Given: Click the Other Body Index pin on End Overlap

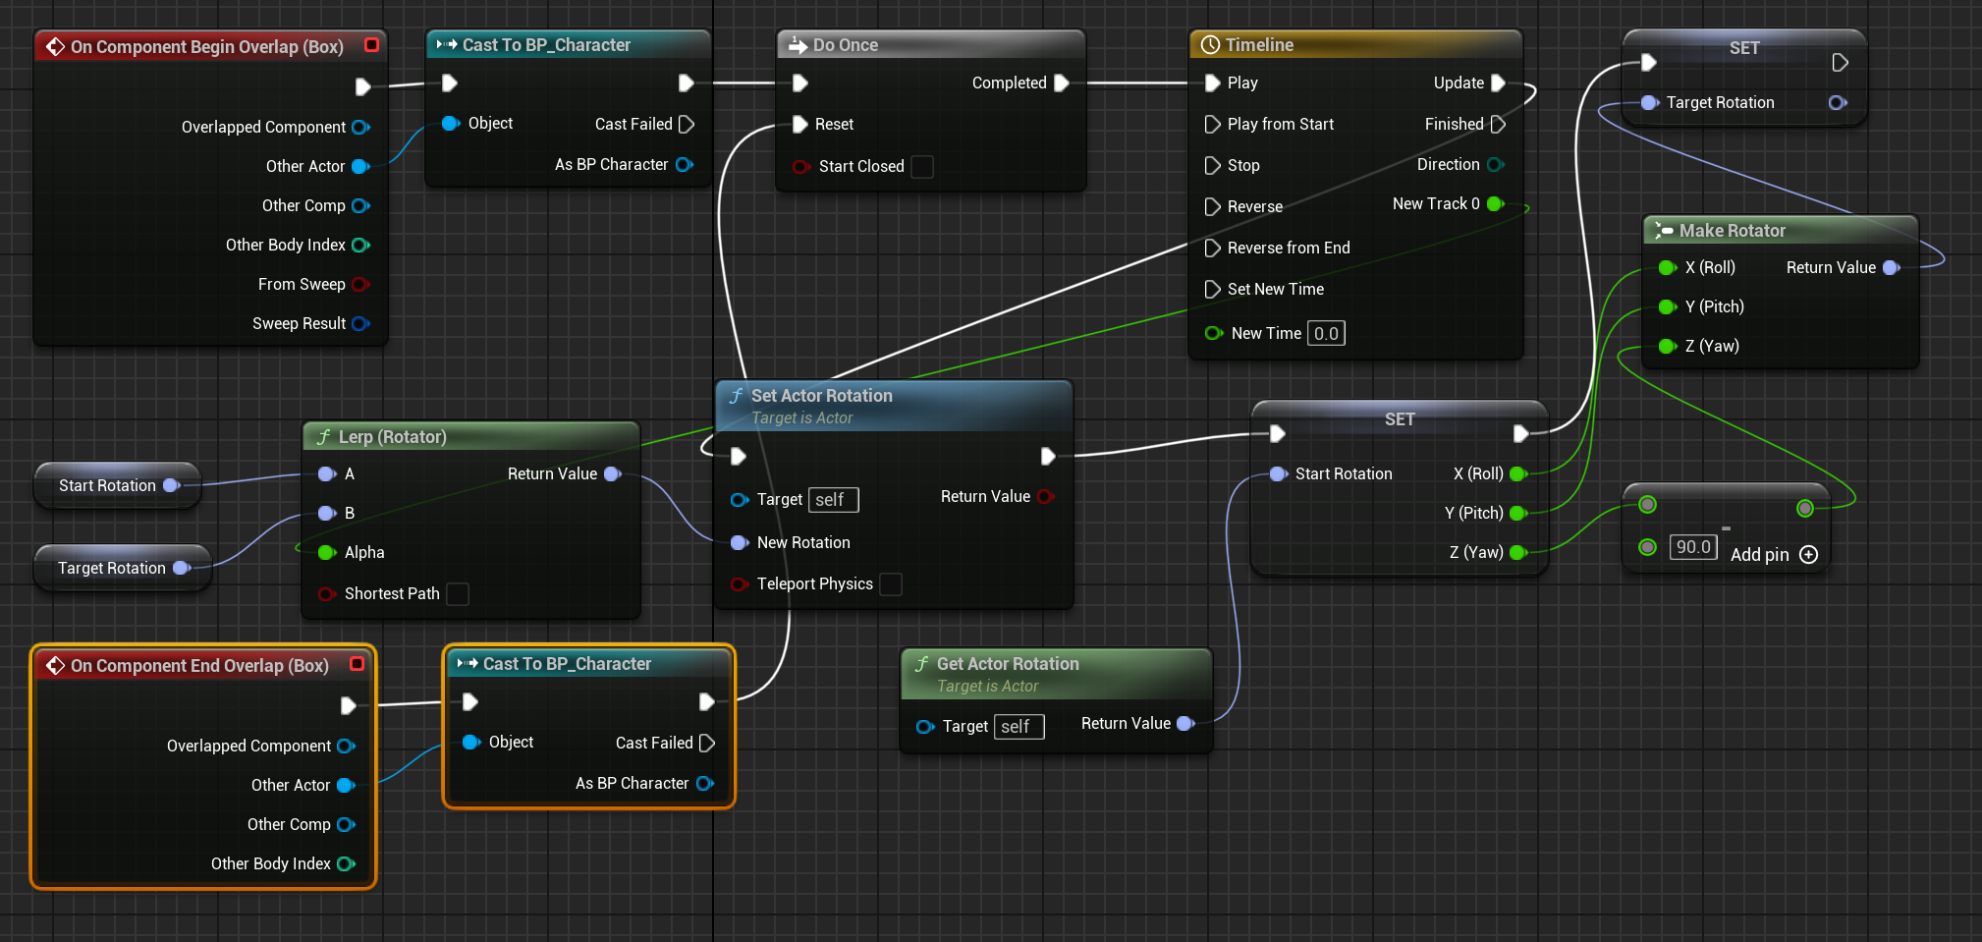Looking at the screenshot, I should (x=346, y=864).
